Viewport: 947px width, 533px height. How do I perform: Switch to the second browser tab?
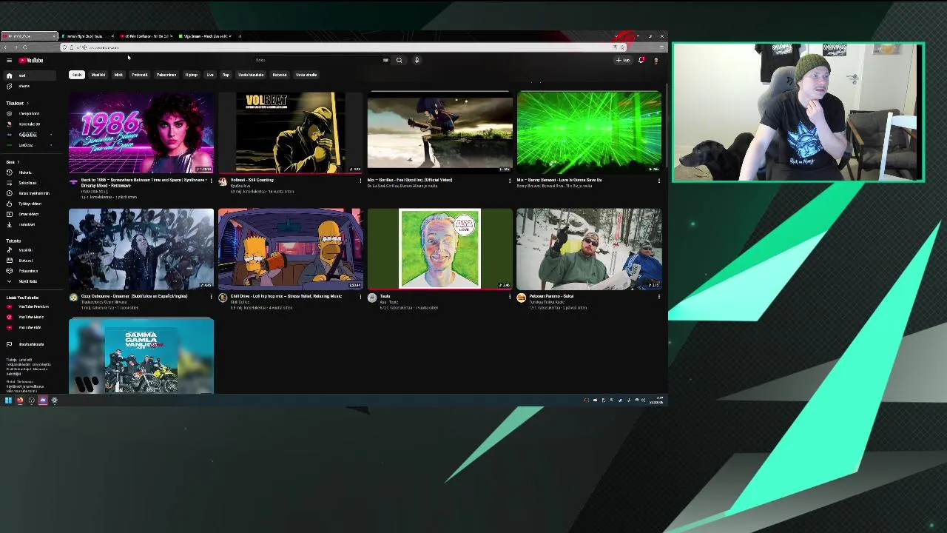click(x=87, y=36)
